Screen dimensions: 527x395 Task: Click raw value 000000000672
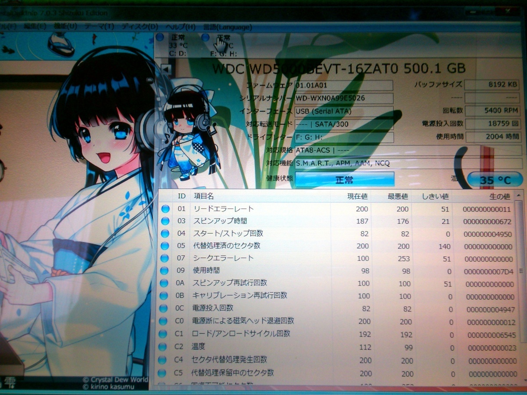(487, 222)
